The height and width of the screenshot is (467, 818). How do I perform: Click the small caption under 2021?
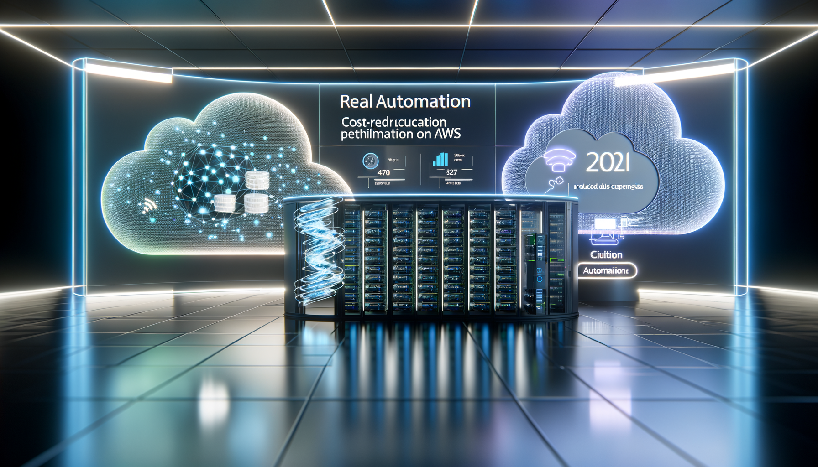click(609, 187)
